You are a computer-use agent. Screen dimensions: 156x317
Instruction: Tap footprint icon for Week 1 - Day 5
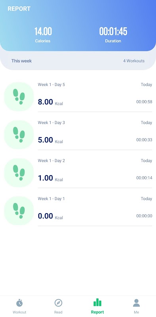point(19,97)
